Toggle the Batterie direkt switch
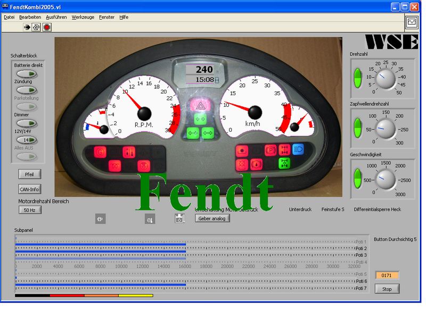This screenshot has width=426, height=312. [27, 74]
